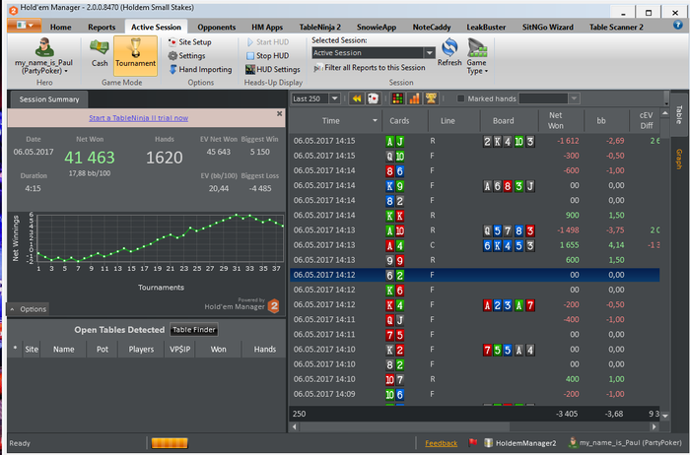Click the hands table scroll up arrow
690x455 pixels.
[x=665, y=113]
